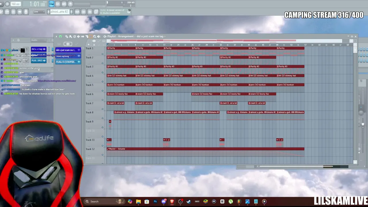Select the Playlist delete tool
368x207 pixels.
pyautogui.click(x=75, y=37)
